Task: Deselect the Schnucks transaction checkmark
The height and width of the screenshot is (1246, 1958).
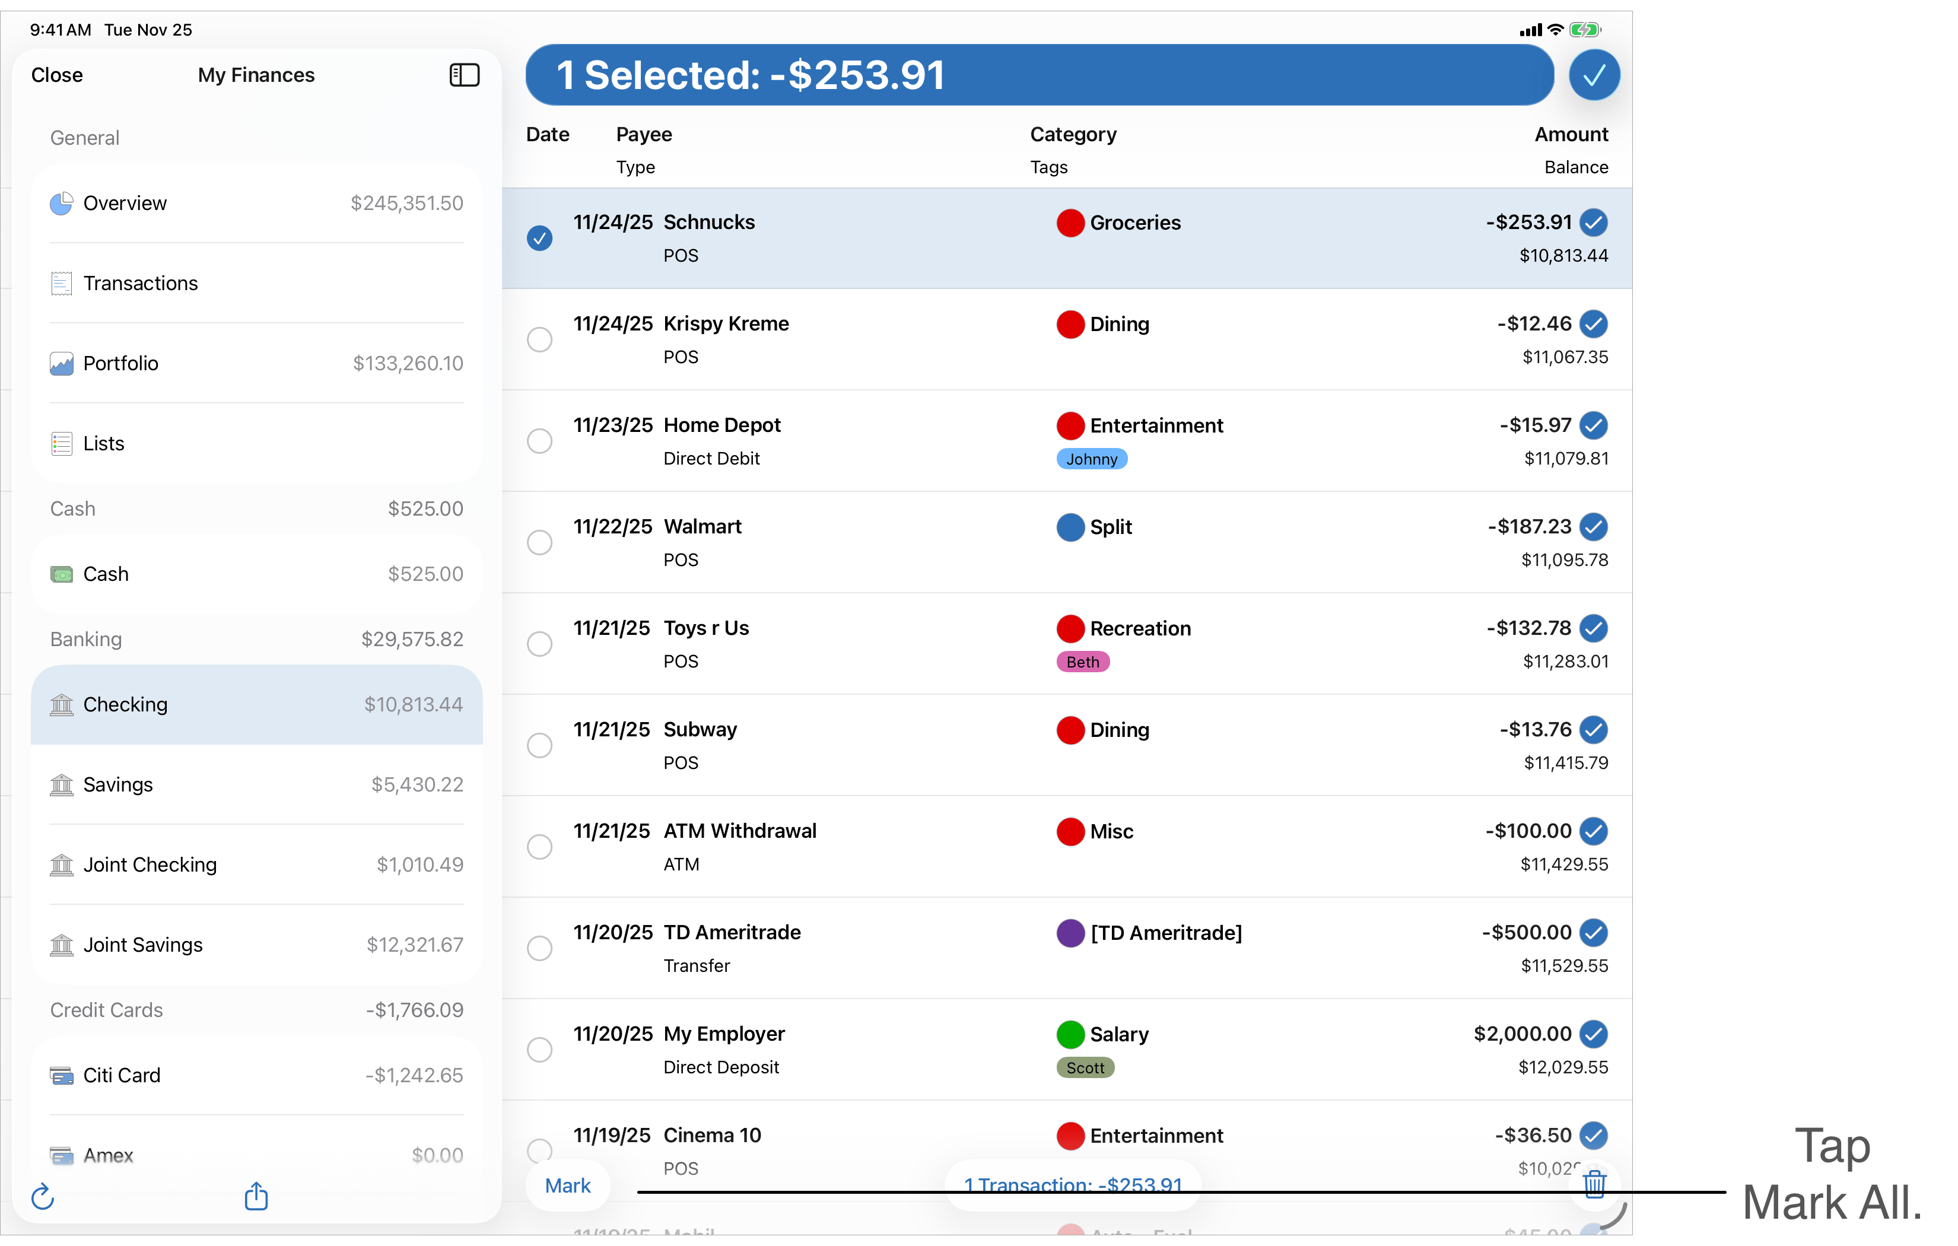Action: tap(540, 237)
